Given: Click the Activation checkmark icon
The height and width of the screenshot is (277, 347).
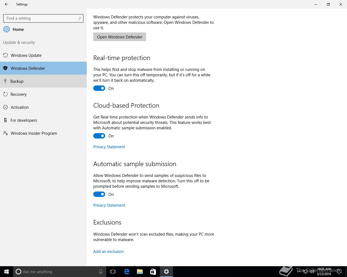Looking at the screenshot, I should tap(5, 107).
